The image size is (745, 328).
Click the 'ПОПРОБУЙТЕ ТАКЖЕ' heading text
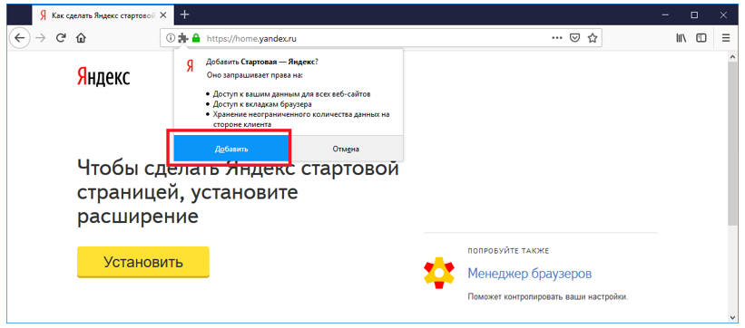(508, 251)
